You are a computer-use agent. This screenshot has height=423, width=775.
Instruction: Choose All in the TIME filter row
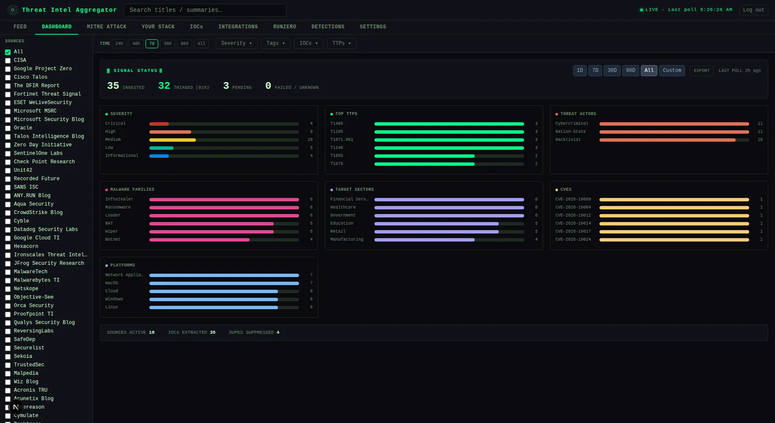201,44
